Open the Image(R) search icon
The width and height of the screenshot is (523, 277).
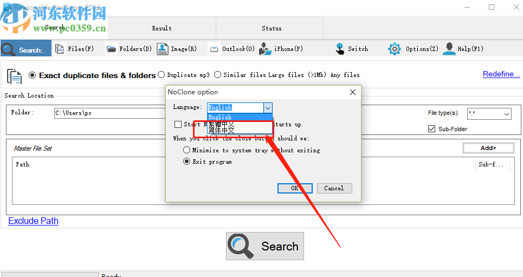[163, 49]
